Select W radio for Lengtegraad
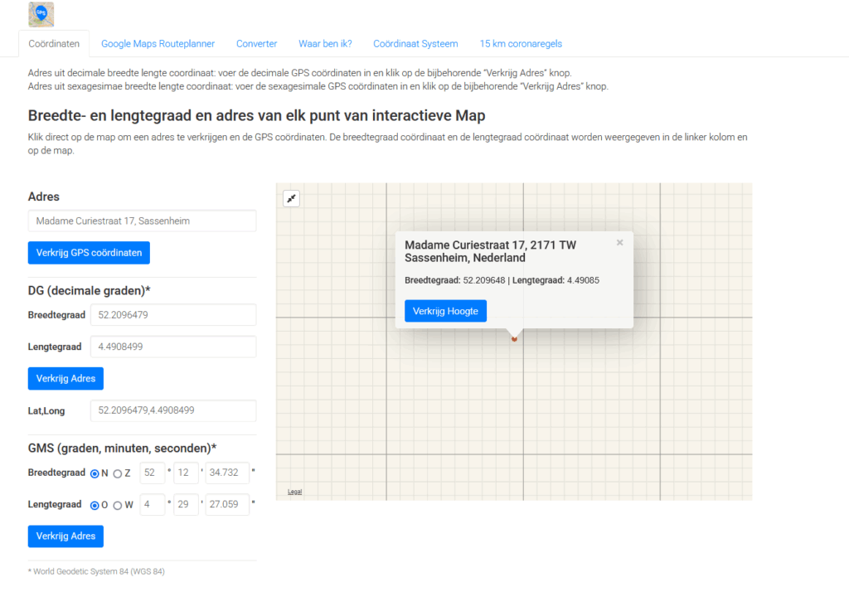 [117, 505]
